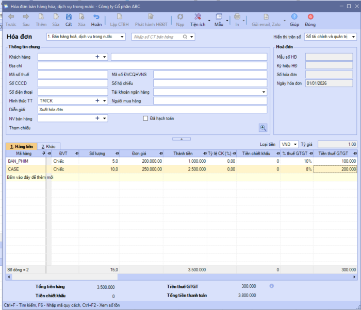Collapse the general info panel arrow button
361x310 pixels.
(x=181, y=139)
